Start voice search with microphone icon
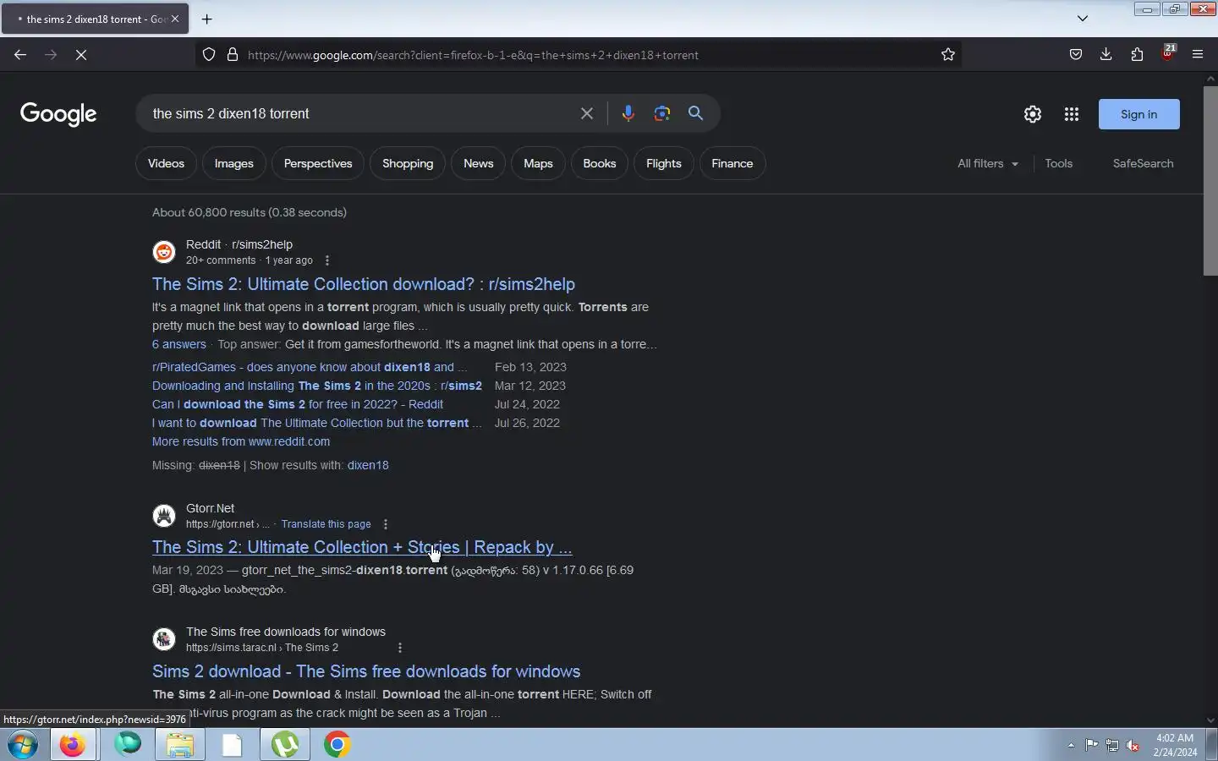This screenshot has height=761, width=1218. click(x=628, y=113)
